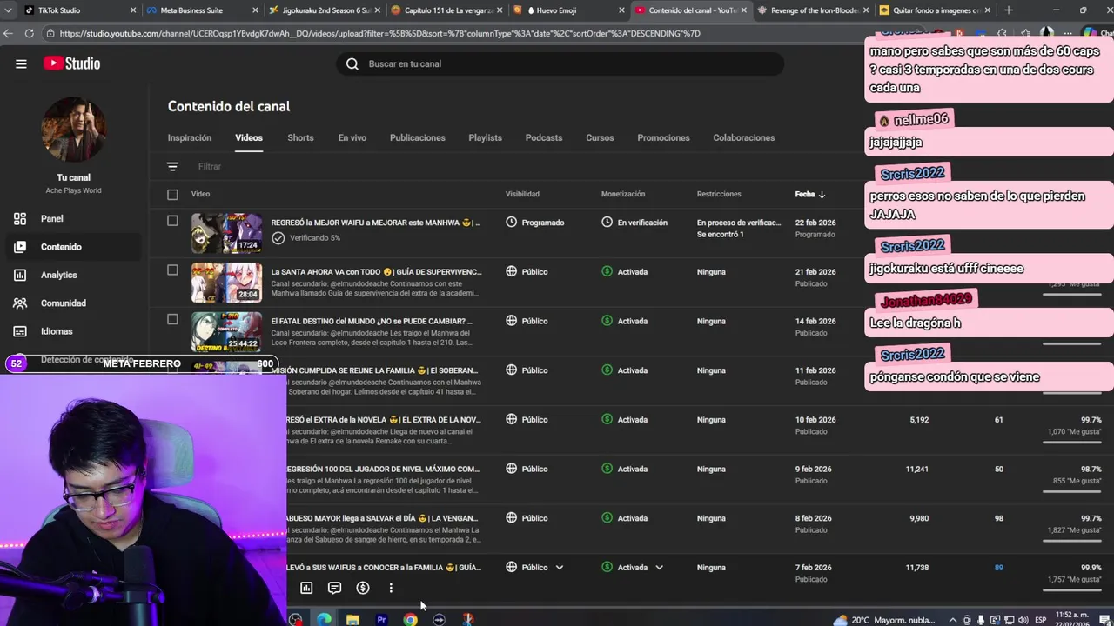Screen dimensions: 1114x626
Task: Open the hamburger navigation menu
Action: point(21,63)
